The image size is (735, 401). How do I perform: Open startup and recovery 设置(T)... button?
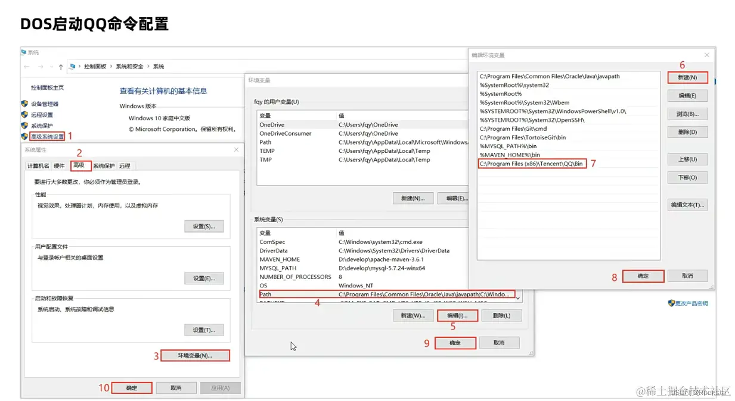click(204, 330)
